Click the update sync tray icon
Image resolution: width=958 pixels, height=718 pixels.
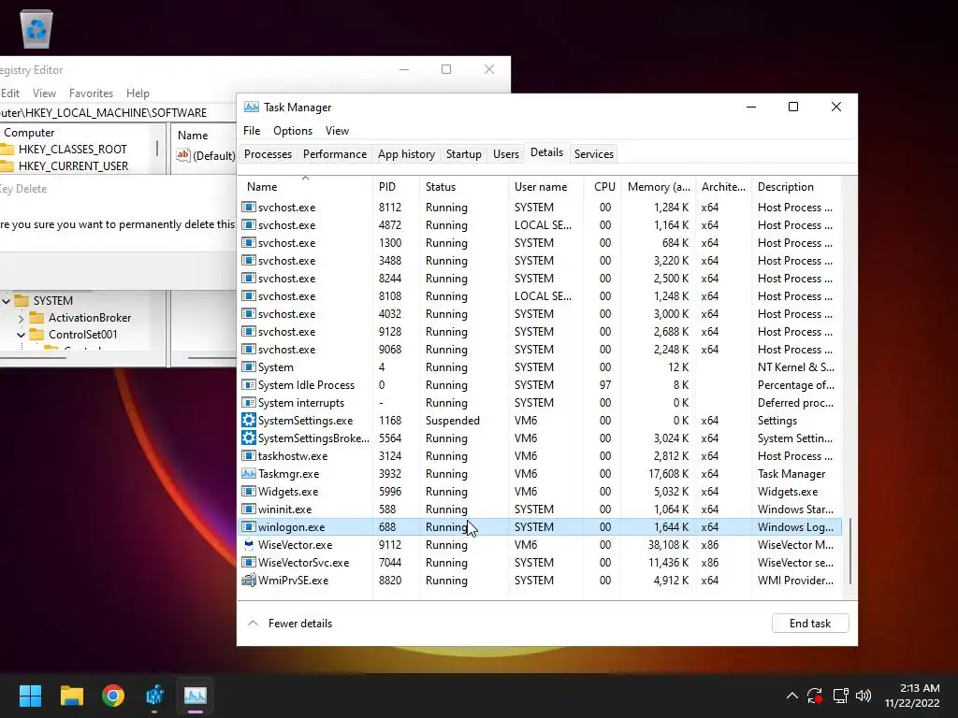(815, 696)
